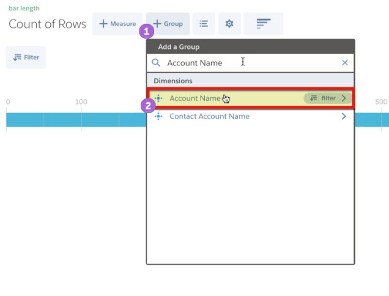Viewport: 389px width, 296px height.
Task: Click the Contact Account Name dimension icon
Action: [x=158, y=116]
